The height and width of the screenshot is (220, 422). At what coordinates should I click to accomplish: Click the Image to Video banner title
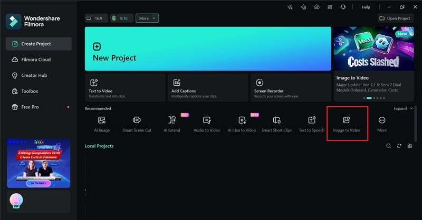352,78
